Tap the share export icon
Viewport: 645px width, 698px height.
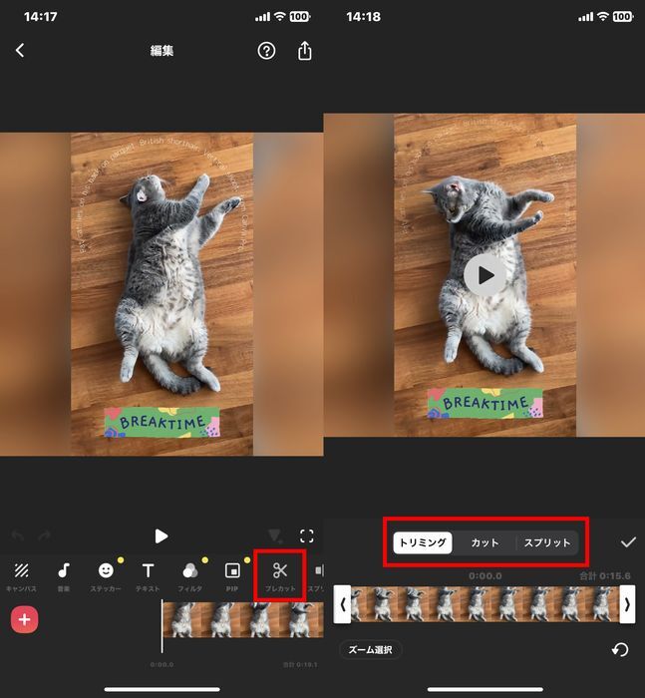(305, 51)
